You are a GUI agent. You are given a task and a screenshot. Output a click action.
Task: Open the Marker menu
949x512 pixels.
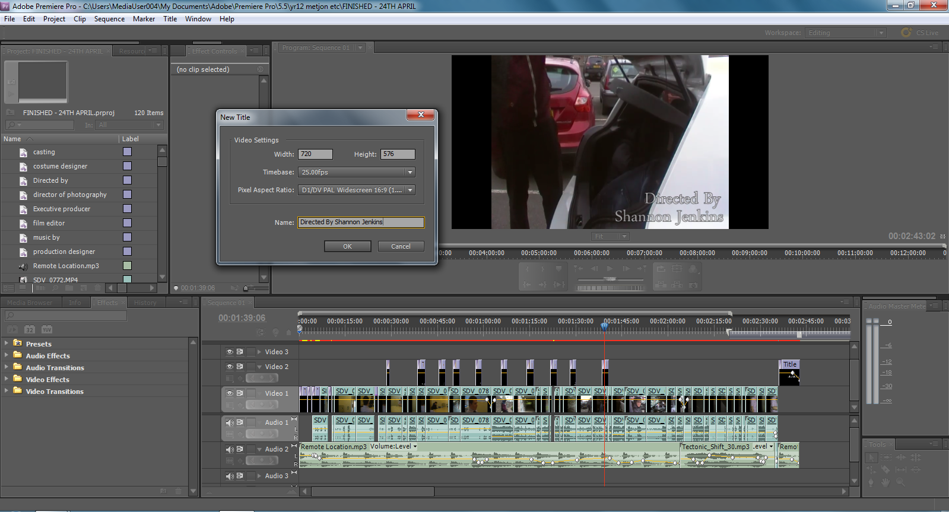click(144, 19)
